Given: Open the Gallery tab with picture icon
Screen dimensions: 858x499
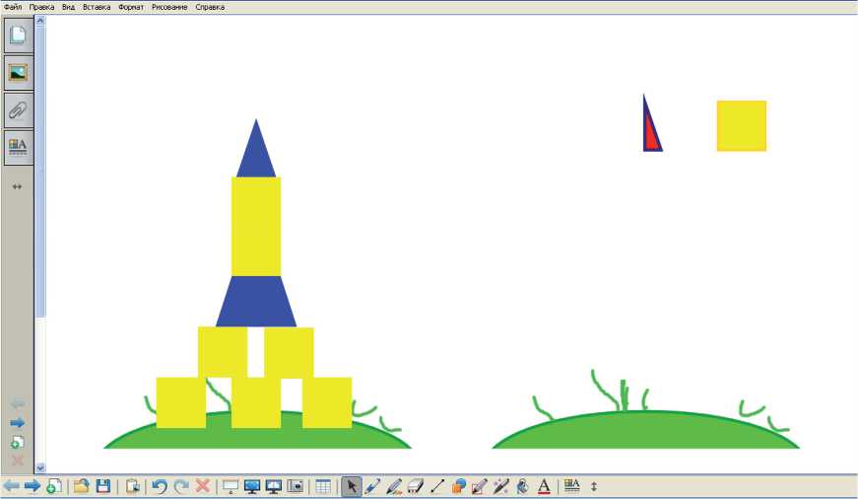Looking at the screenshot, I should [18, 72].
